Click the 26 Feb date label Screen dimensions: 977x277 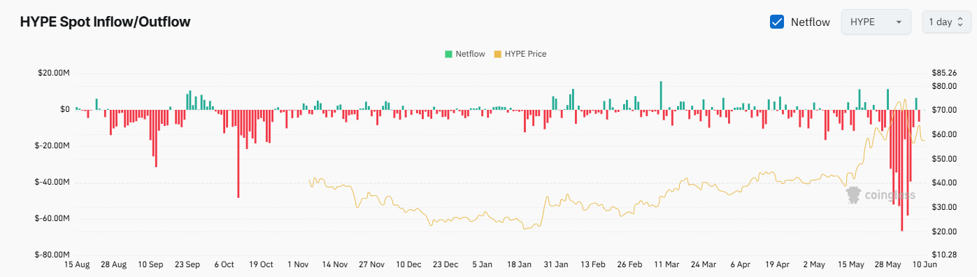[630, 265]
